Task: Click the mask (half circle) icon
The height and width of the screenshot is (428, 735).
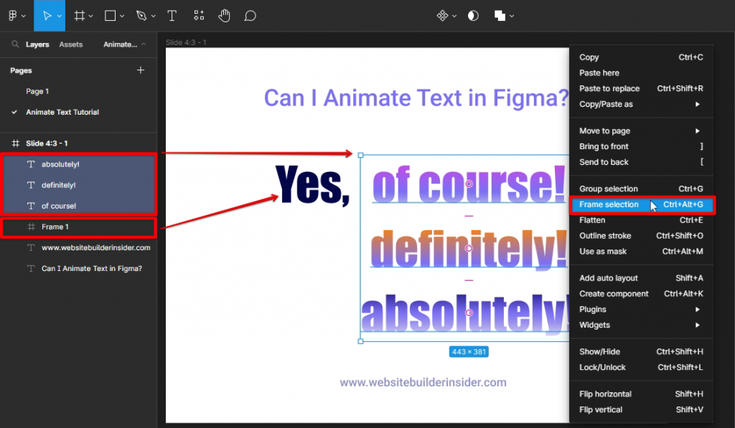Action: (x=473, y=16)
